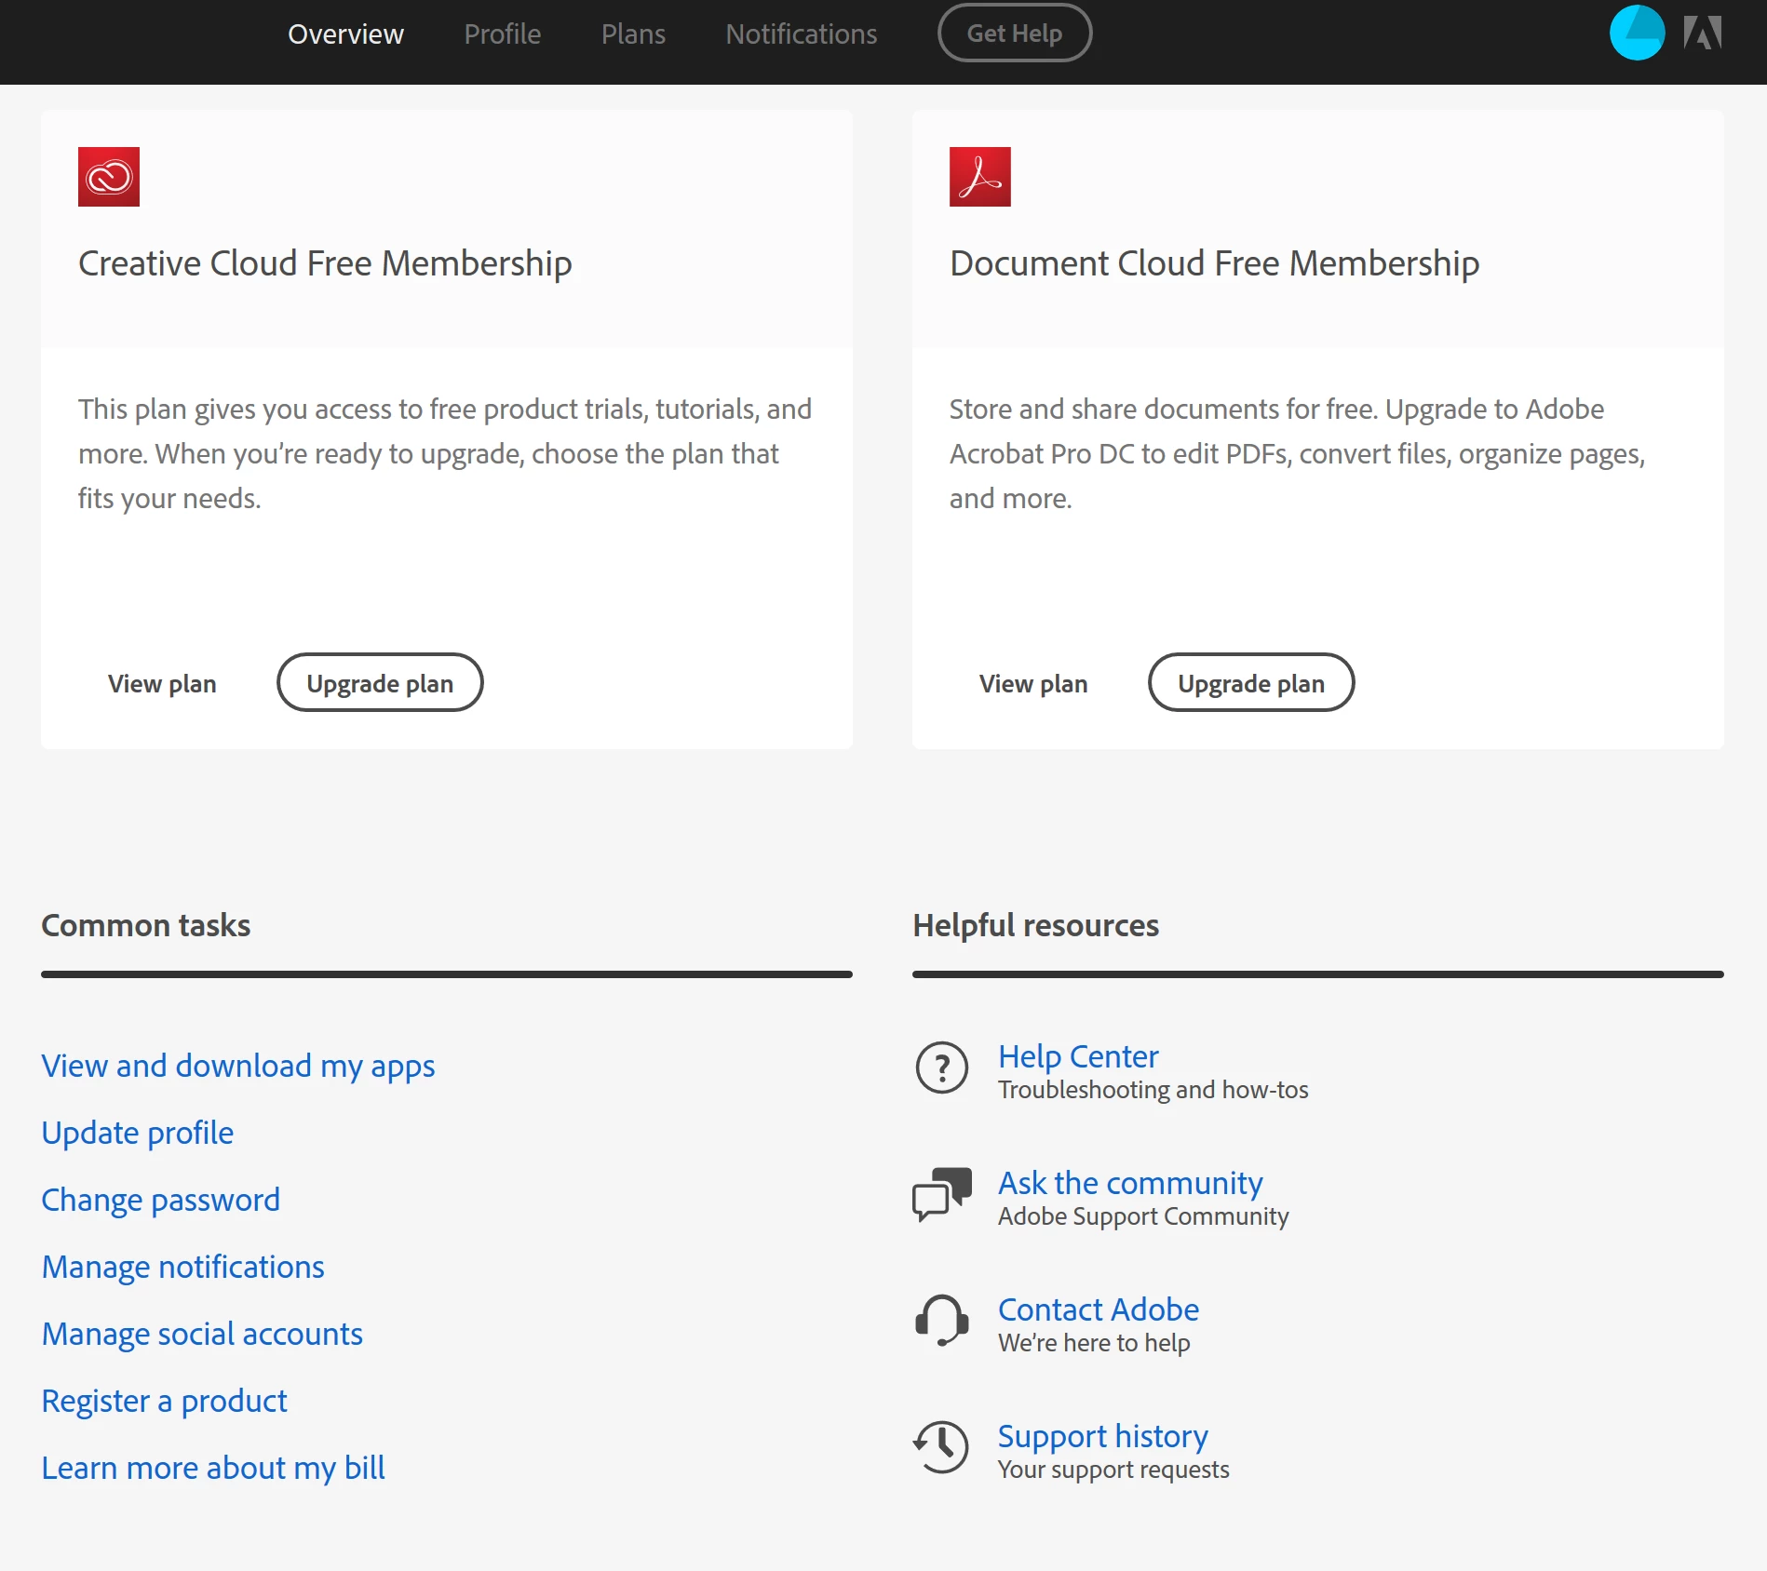1767x1571 pixels.
Task: Click 'We're here to help' text
Action: pyautogui.click(x=1094, y=1343)
